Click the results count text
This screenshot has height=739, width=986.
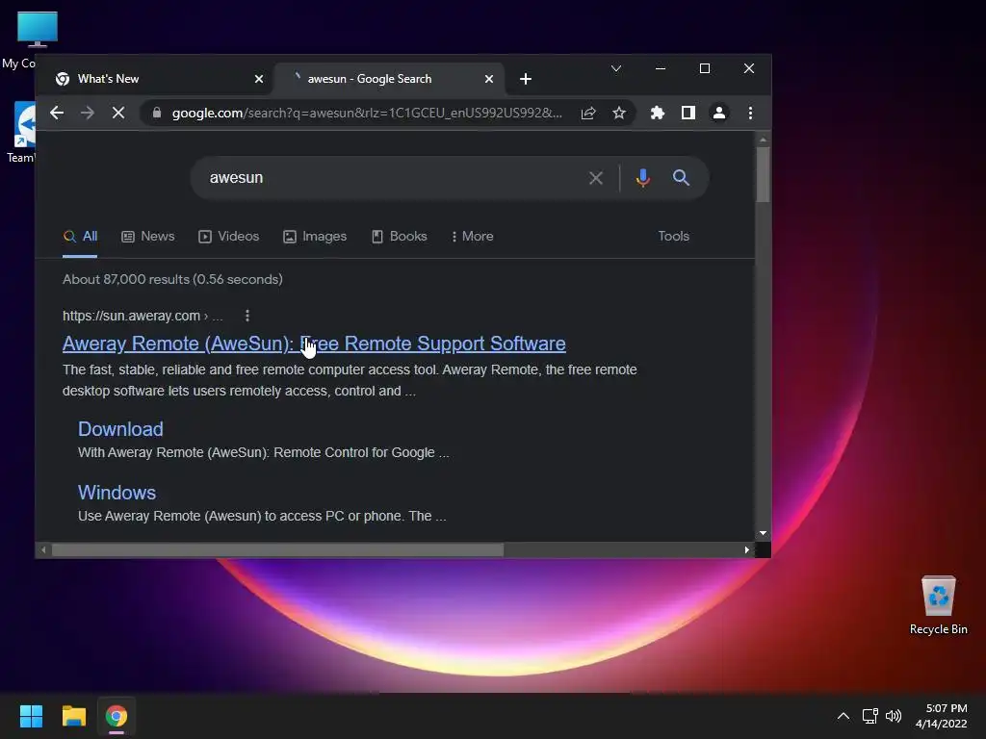[x=172, y=279]
